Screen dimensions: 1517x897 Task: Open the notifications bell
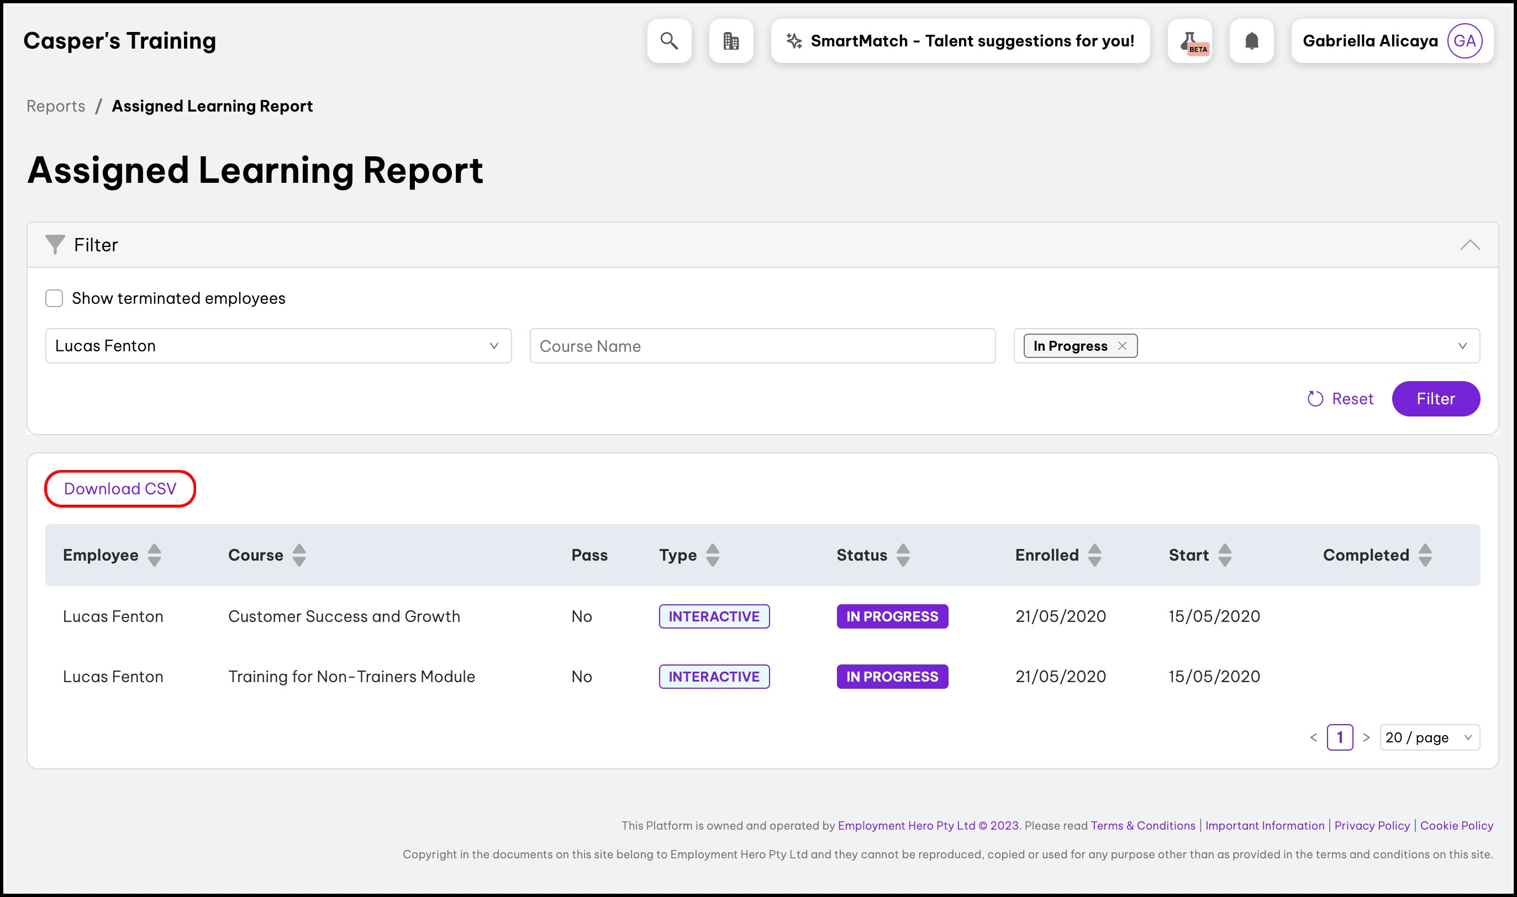tap(1252, 41)
